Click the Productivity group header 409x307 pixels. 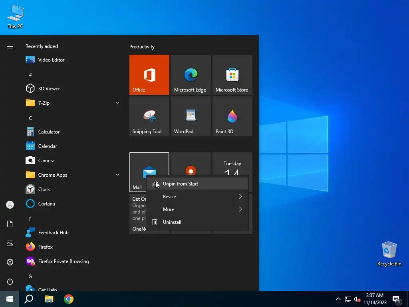tap(142, 47)
